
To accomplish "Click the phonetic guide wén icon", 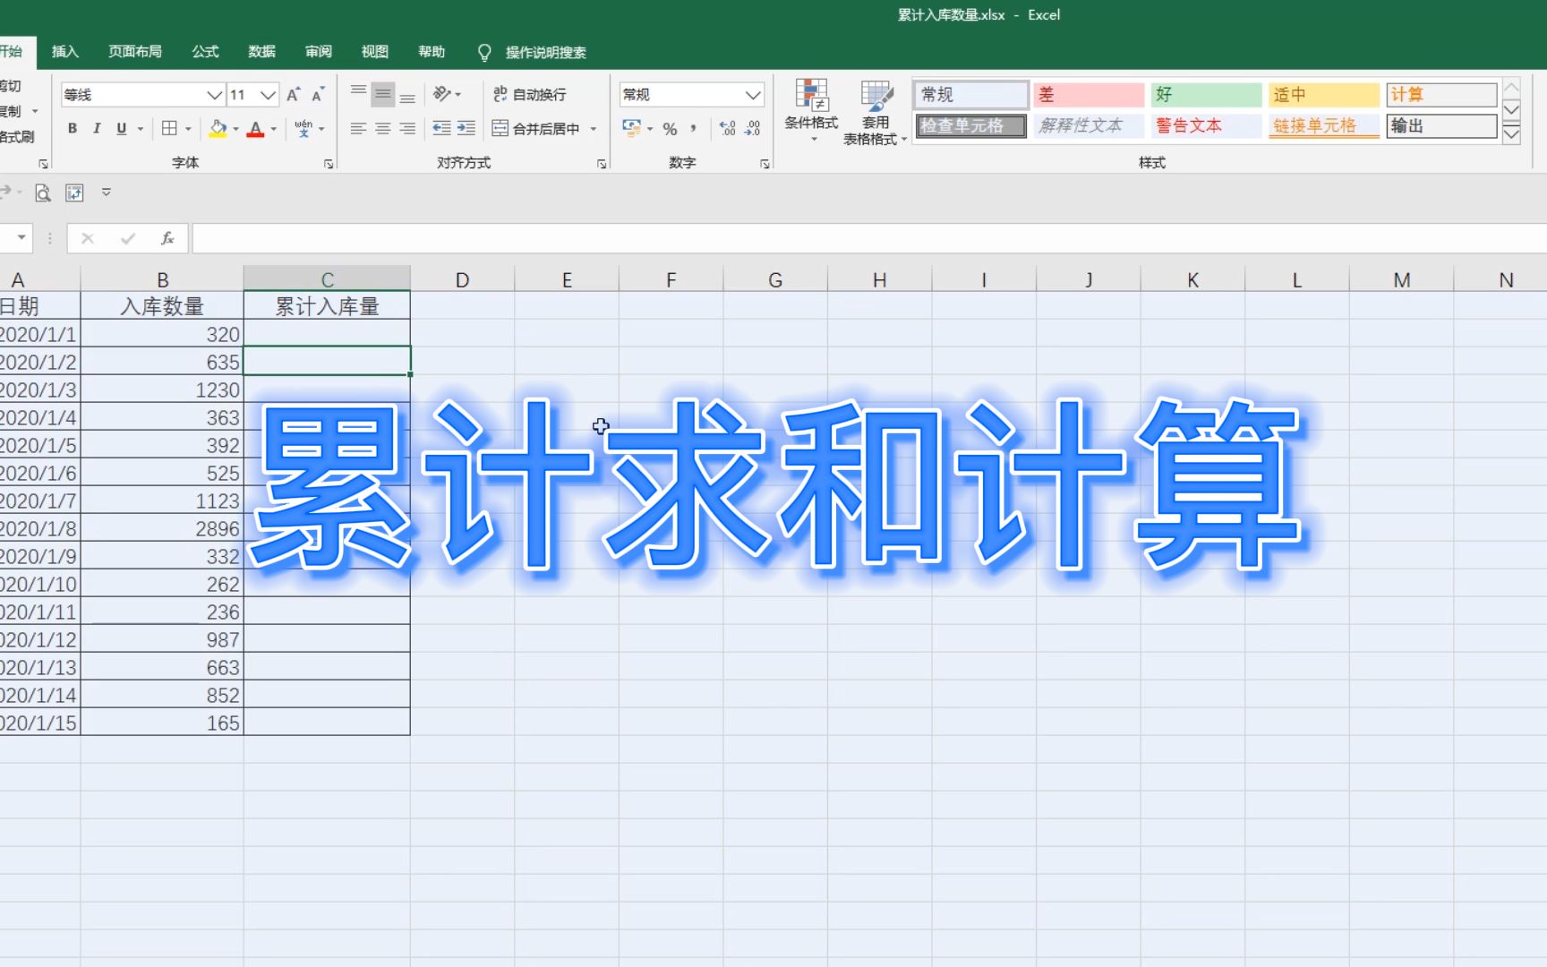I will pyautogui.click(x=303, y=129).
